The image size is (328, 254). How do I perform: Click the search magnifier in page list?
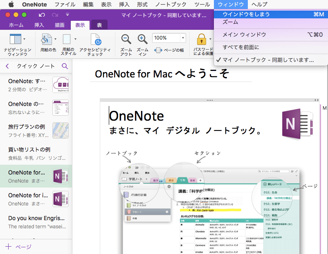(65, 66)
